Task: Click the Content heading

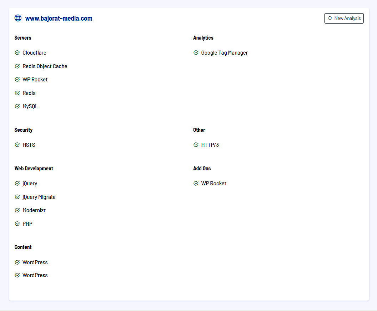Action: [23, 247]
